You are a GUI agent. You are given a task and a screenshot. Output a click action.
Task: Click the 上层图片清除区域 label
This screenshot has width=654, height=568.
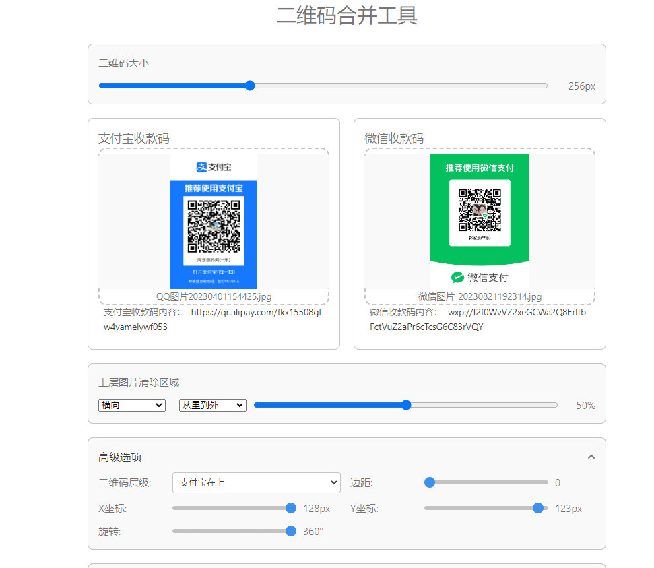139,382
